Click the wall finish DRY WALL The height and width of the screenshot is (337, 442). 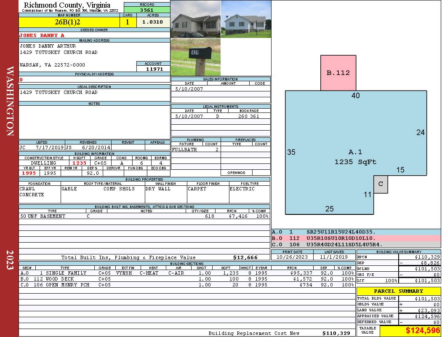158,189
